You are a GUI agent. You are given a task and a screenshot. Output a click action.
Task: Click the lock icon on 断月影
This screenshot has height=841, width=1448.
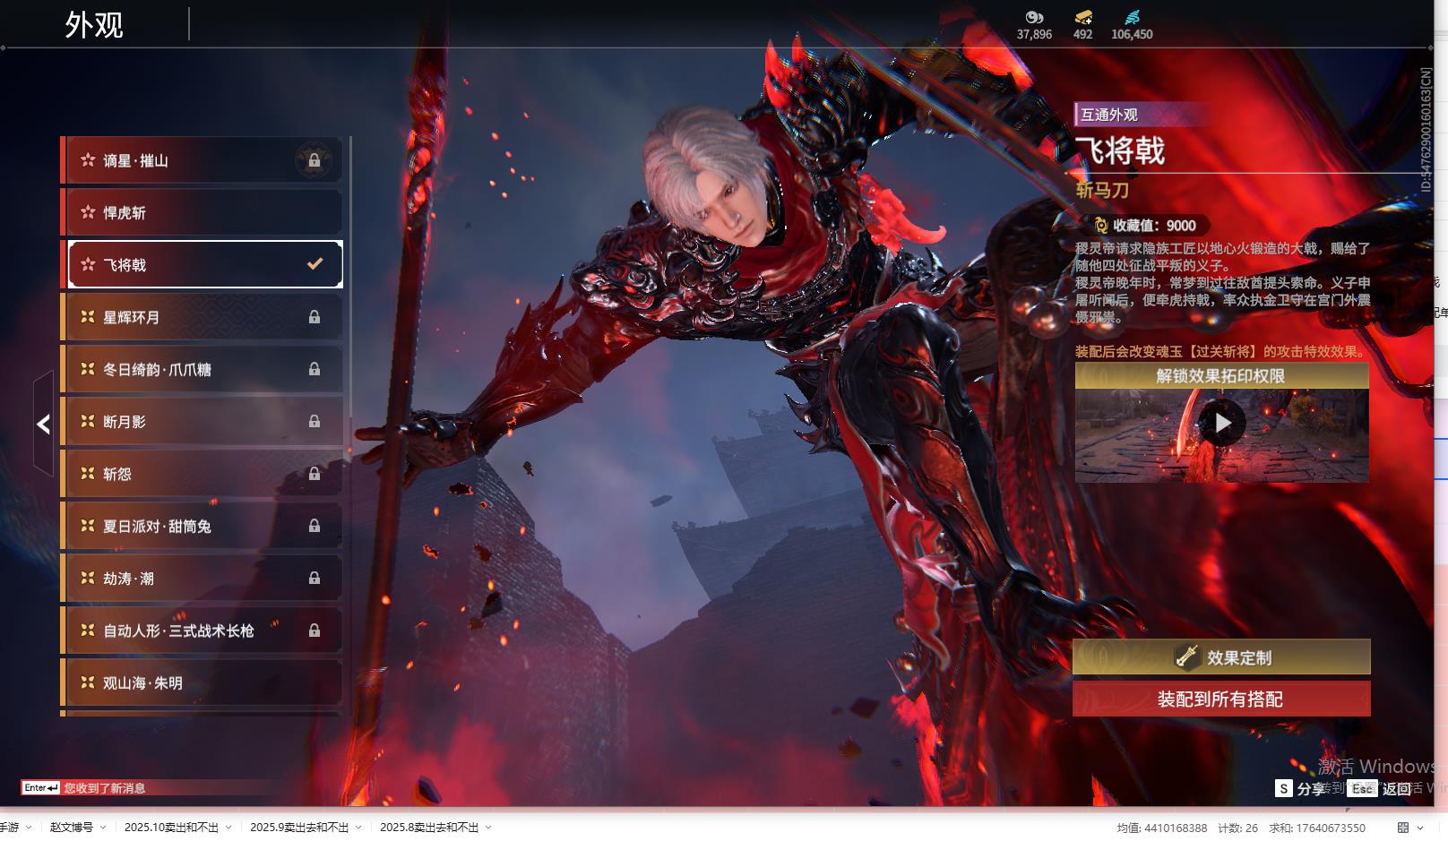tap(314, 421)
